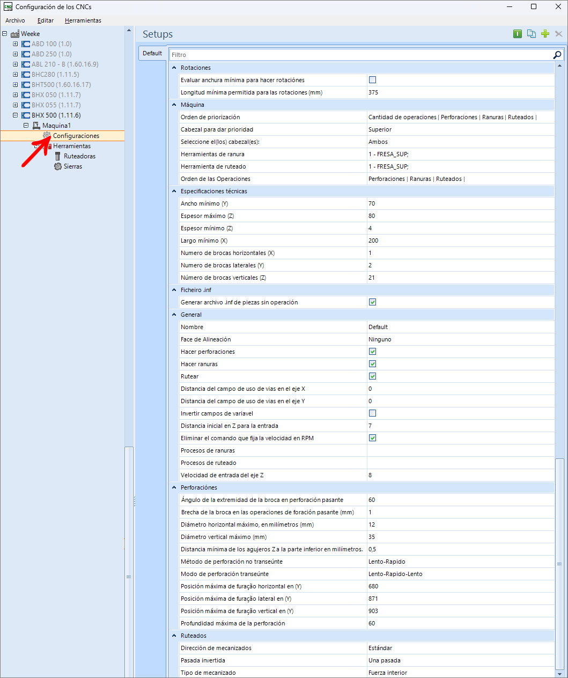The width and height of the screenshot is (568, 678).
Task: Click Face de Alineación value Ninguno
Action: tap(461, 339)
